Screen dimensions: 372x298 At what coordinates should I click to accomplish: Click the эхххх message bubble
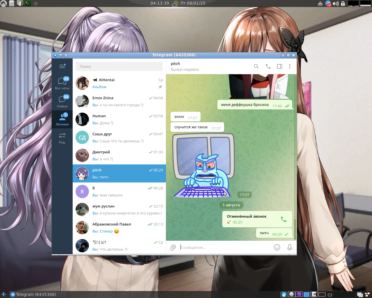185,117
